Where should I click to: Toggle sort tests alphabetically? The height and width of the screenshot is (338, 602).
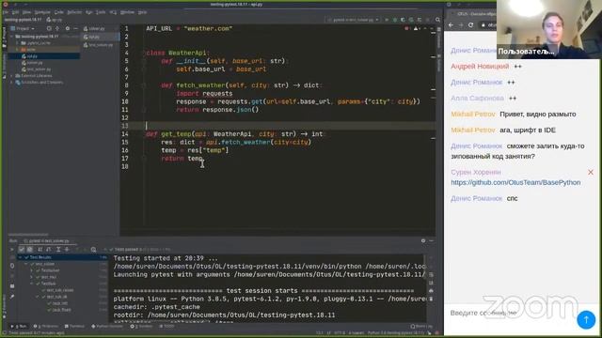coord(40,250)
